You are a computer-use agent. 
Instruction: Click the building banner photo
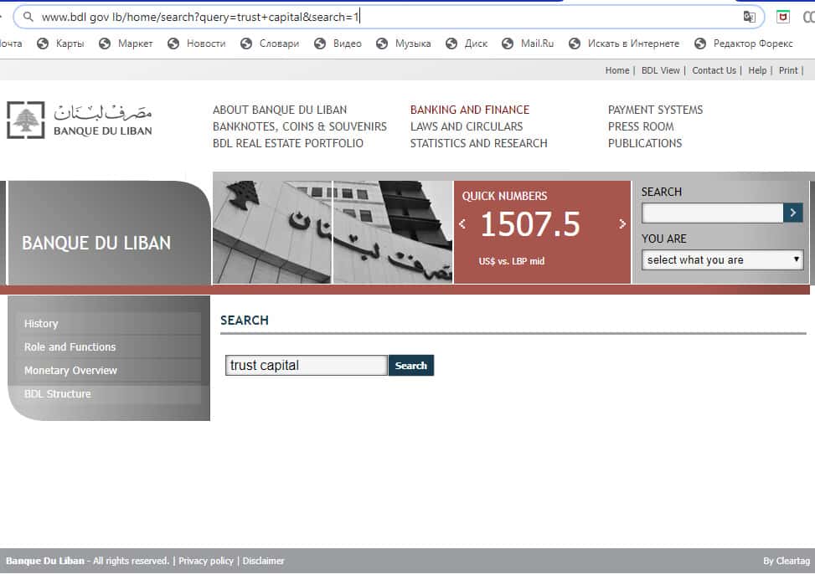pos(333,232)
